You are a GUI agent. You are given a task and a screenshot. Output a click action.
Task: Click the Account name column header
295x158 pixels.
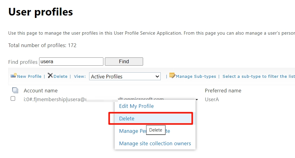41,91
